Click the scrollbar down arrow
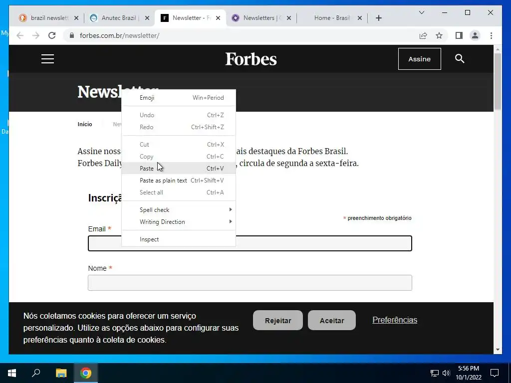This screenshot has height=383, width=511. pyautogui.click(x=498, y=350)
